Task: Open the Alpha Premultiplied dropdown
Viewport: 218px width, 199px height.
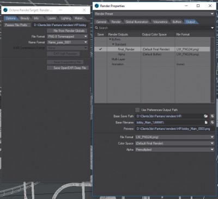Action: coord(175,150)
